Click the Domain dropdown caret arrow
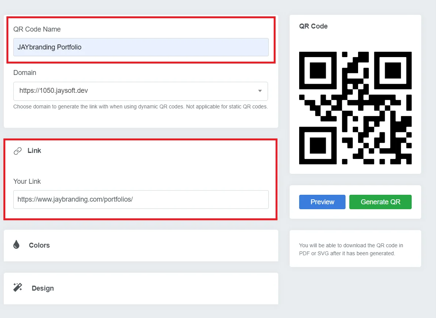436x318 pixels. [260, 91]
